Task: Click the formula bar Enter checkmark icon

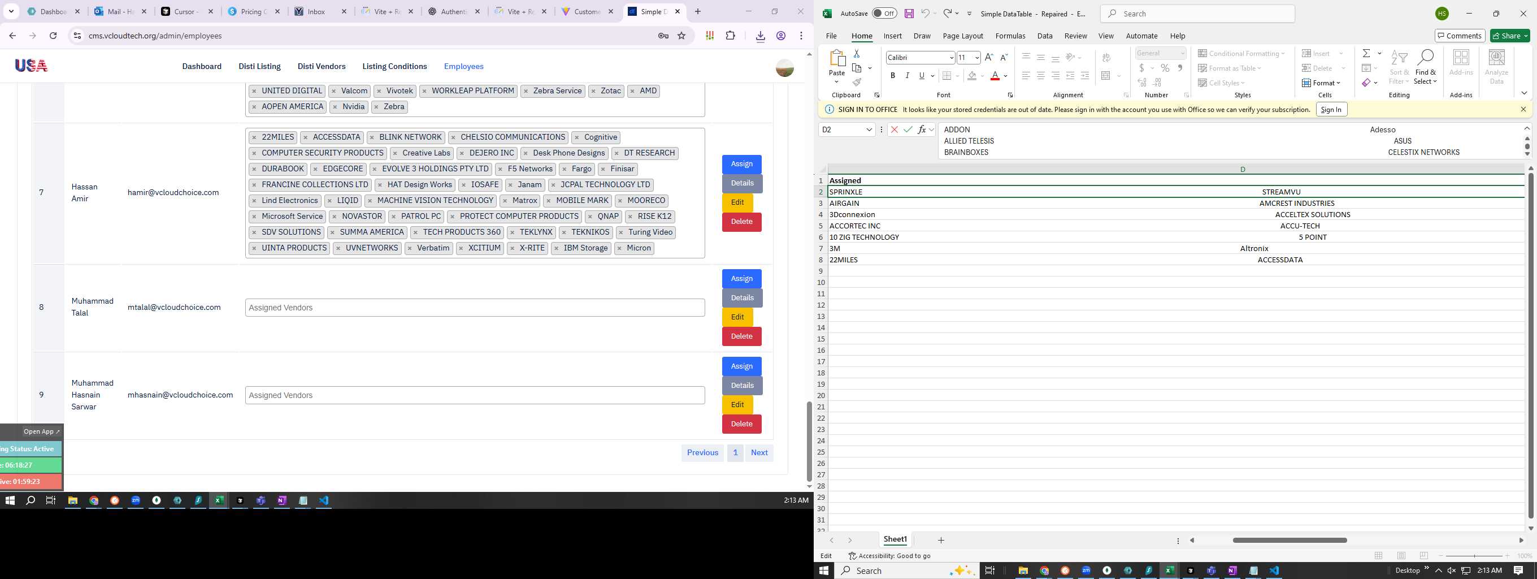Action: [x=908, y=129]
